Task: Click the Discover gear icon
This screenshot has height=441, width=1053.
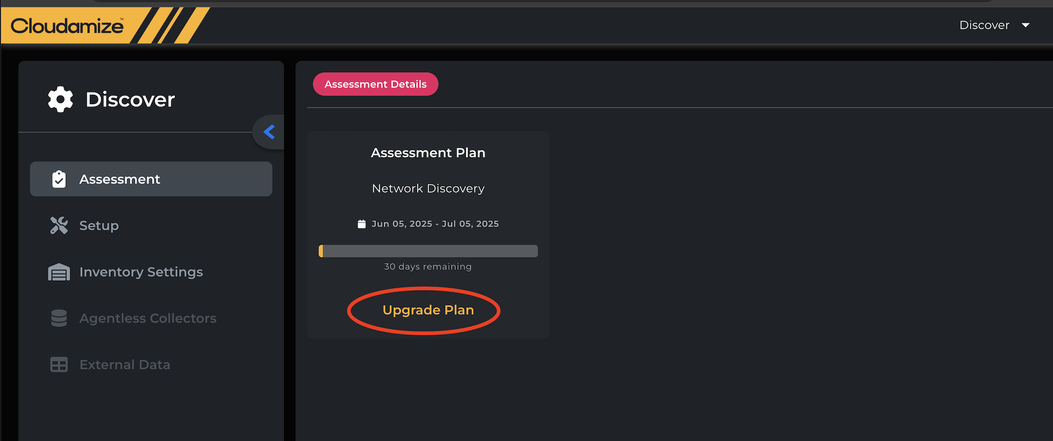Action: tap(60, 99)
